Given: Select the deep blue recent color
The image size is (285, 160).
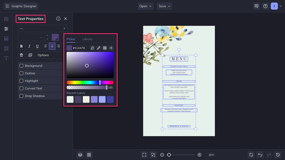Looking at the screenshot, I should 110,99.
